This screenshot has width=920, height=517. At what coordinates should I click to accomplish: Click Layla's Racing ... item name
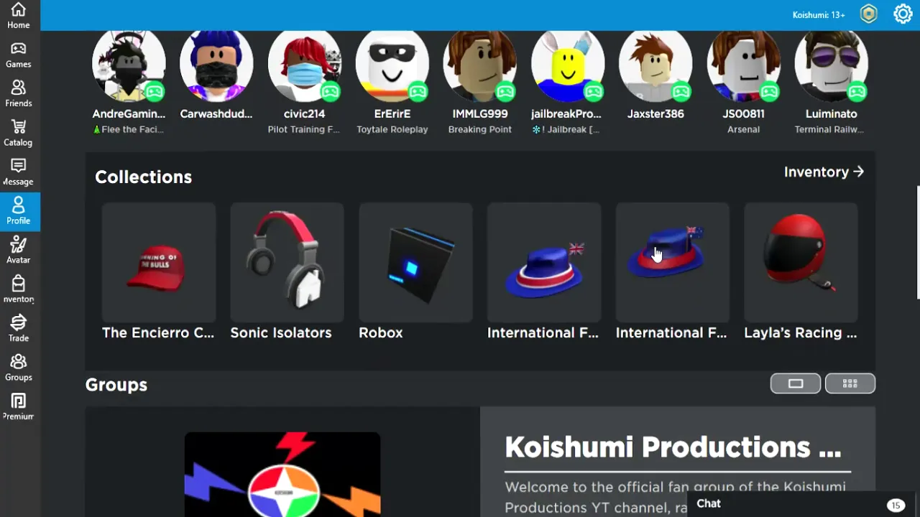click(x=801, y=332)
